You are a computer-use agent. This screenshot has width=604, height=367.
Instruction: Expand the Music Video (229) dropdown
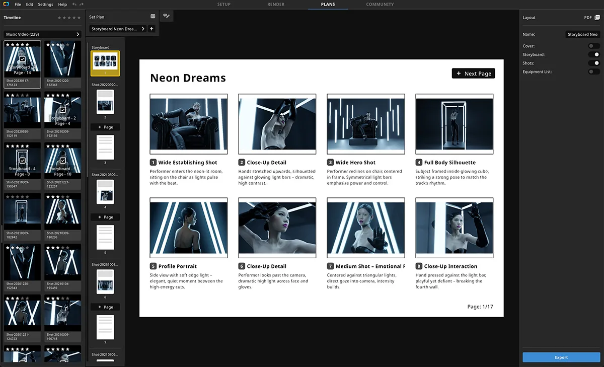pos(42,34)
